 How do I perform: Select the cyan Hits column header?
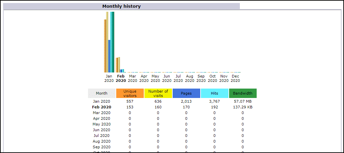pyautogui.click(x=215, y=93)
